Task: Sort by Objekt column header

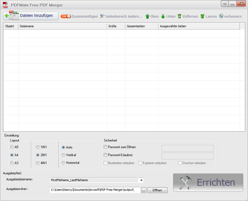Action: tap(11, 26)
